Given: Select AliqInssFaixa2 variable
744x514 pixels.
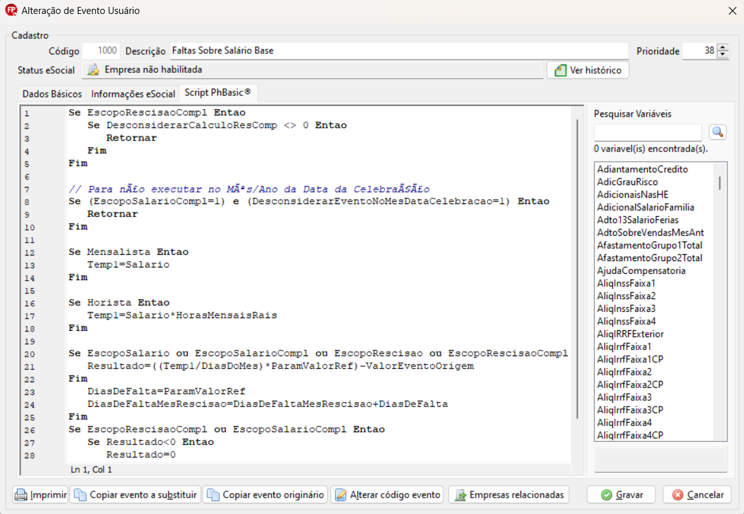Looking at the screenshot, I should [626, 296].
